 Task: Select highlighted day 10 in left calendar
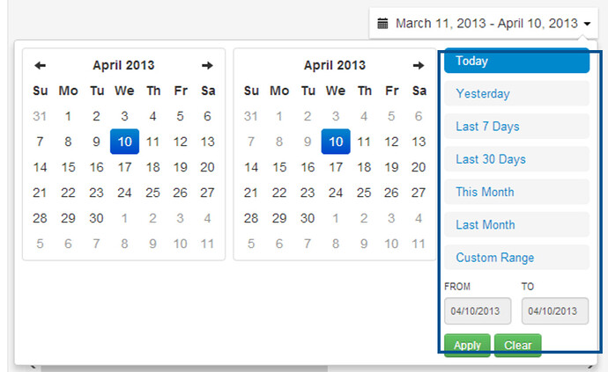(124, 142)
